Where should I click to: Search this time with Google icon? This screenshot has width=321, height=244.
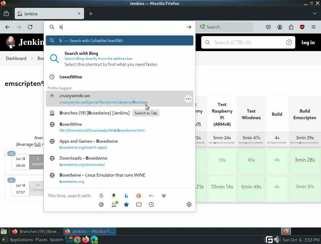coord(101,196)
